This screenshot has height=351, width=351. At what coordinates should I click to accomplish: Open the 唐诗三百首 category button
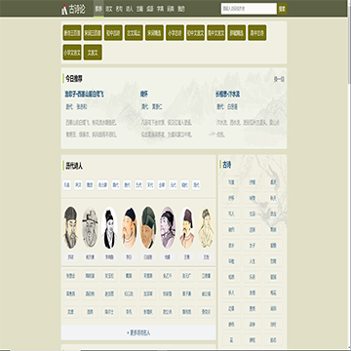72,33
